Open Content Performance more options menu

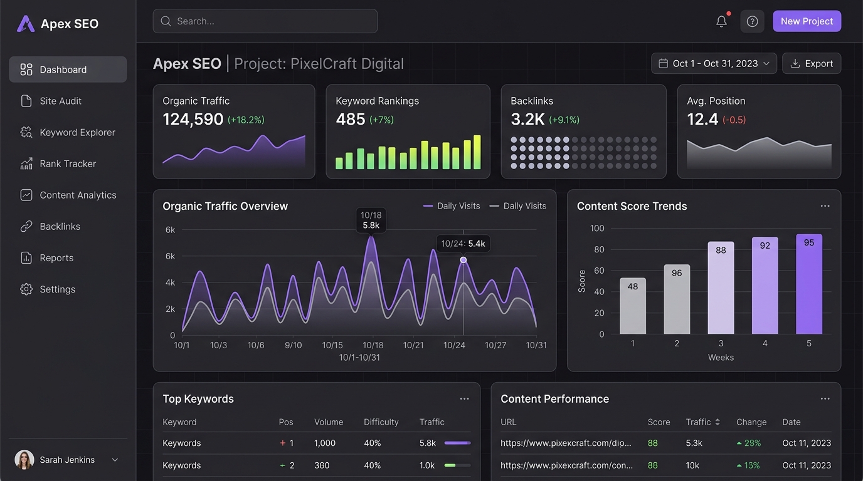click(x=825, y=399)
